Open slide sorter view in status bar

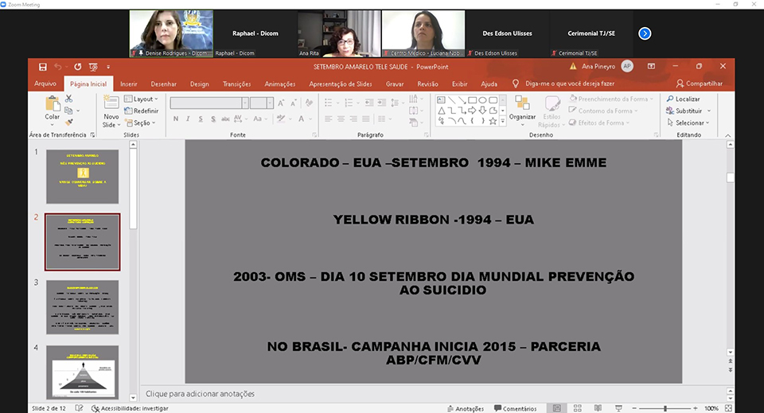pos(578,408)
